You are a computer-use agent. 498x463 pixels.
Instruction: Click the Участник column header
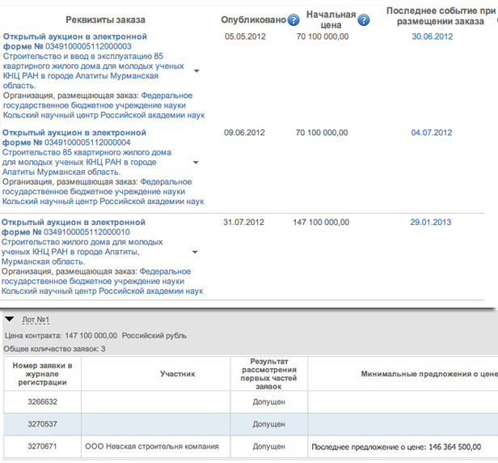pos(177,374)
